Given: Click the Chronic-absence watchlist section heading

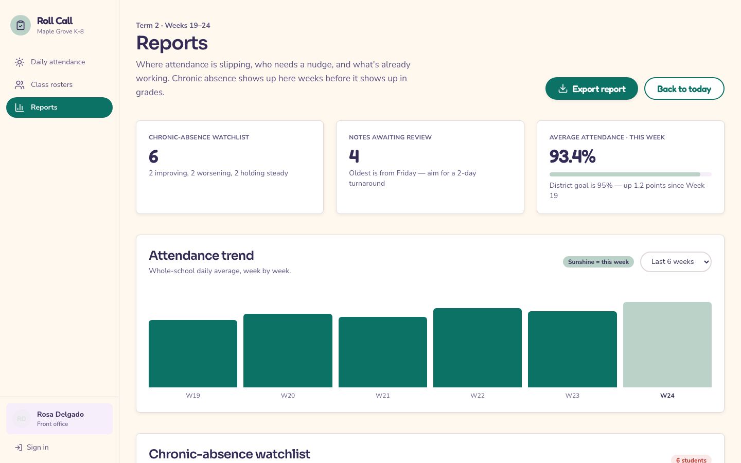Looking at the screenshot, I should click(230, 454).
